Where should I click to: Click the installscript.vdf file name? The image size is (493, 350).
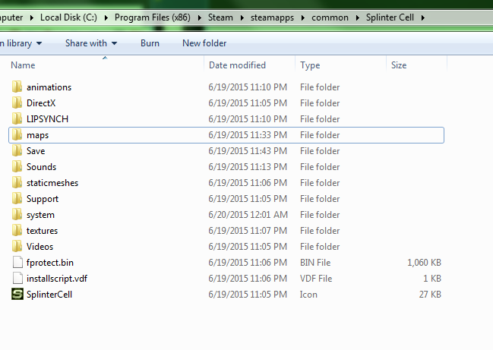coord(57,279)
